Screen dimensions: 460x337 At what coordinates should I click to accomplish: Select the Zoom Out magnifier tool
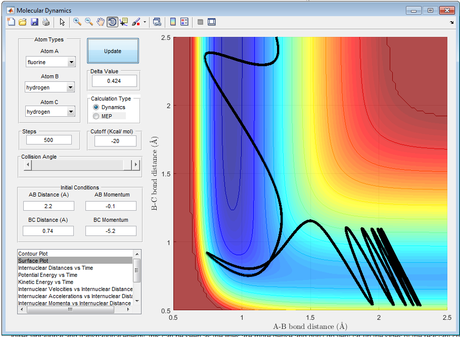pos(89,22)
